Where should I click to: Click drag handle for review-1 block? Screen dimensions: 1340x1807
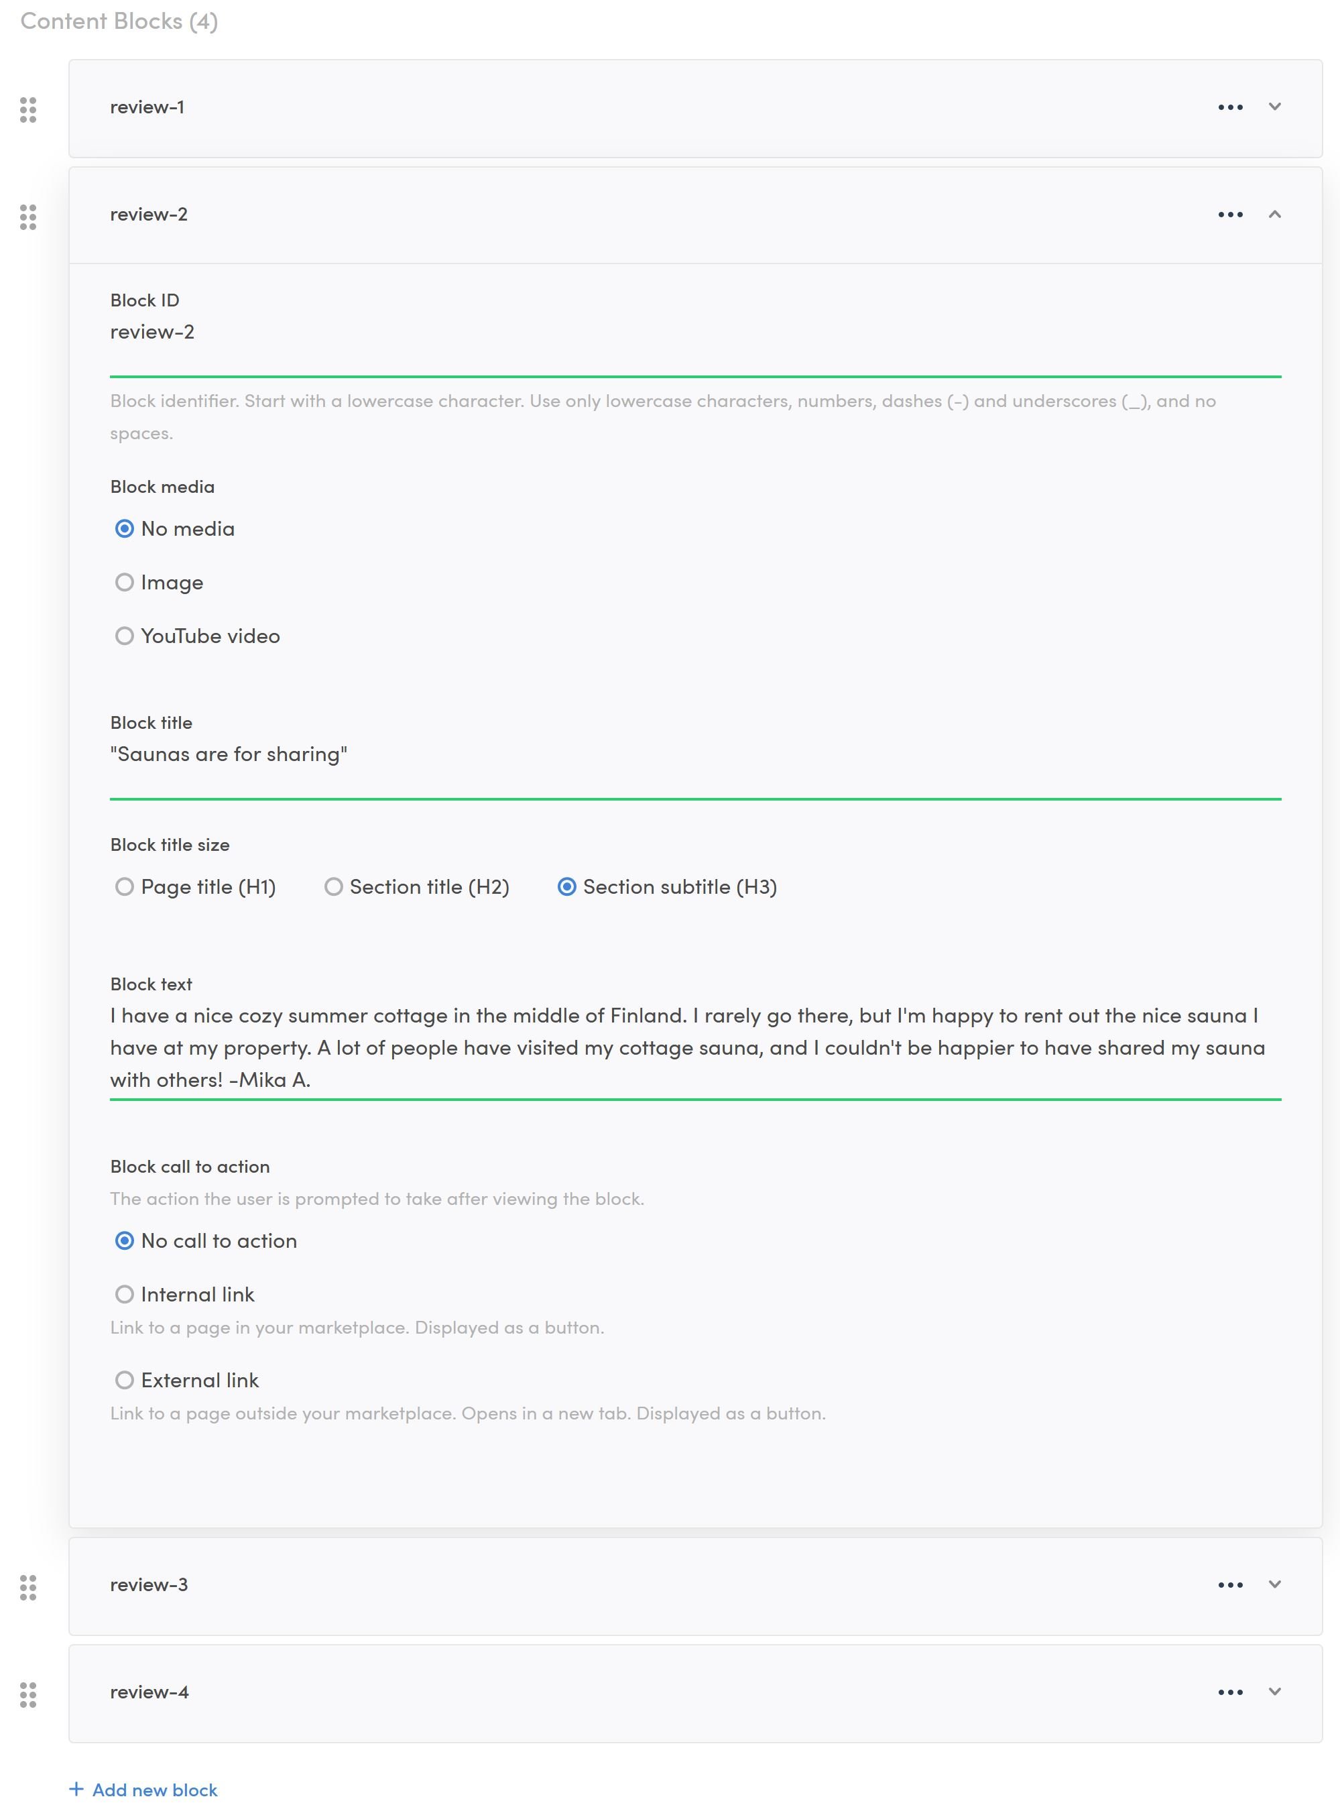[x=28, y=109]
